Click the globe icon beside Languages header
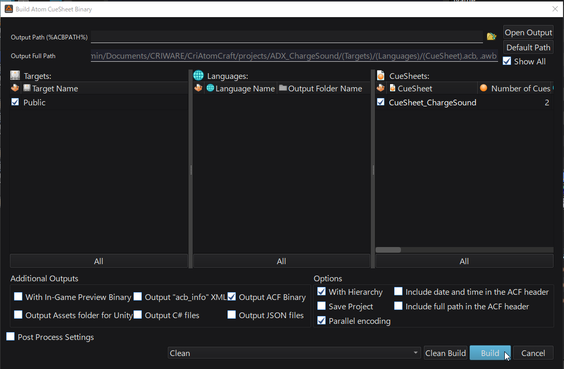 198,75
